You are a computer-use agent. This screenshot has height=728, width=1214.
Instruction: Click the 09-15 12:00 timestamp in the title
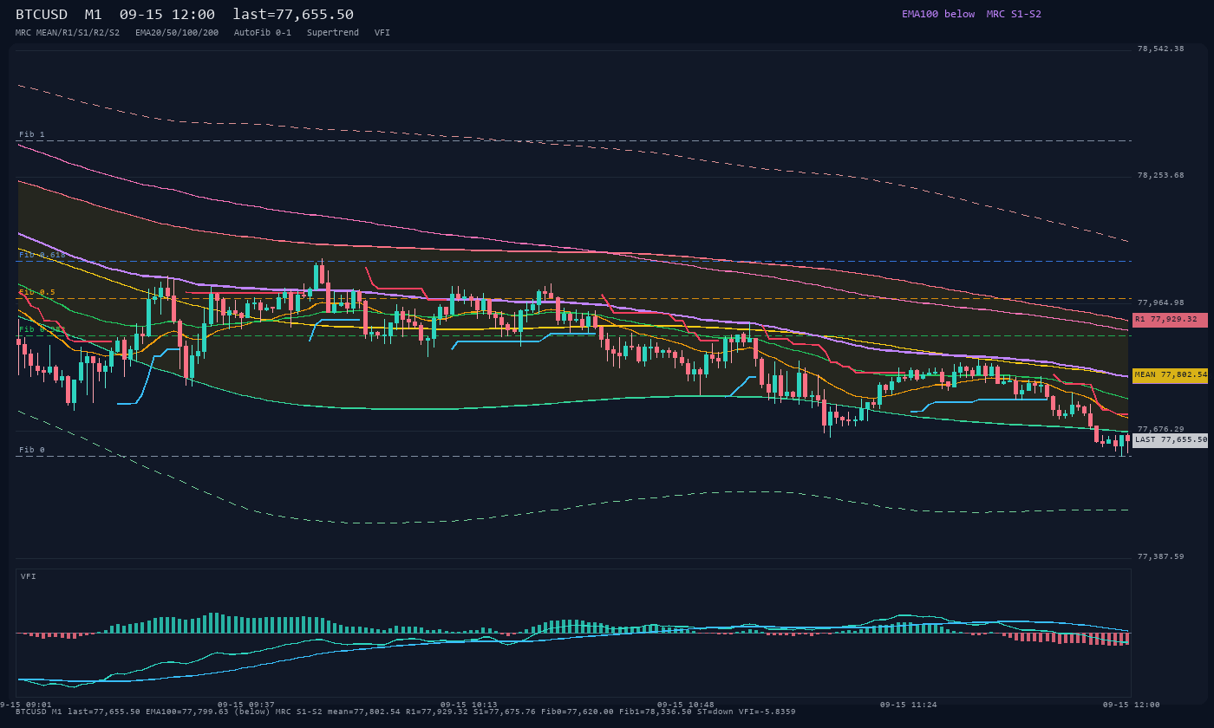pos(167,15)
